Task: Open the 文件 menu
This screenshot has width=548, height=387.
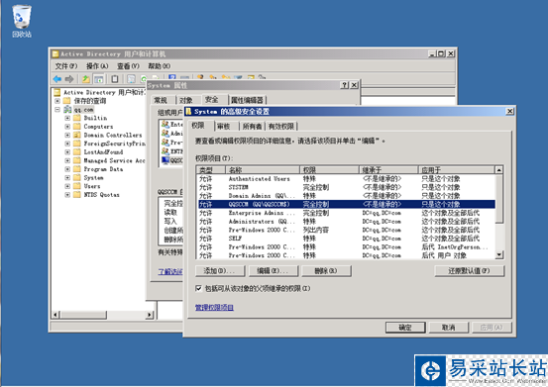Action: coord(66,66)
